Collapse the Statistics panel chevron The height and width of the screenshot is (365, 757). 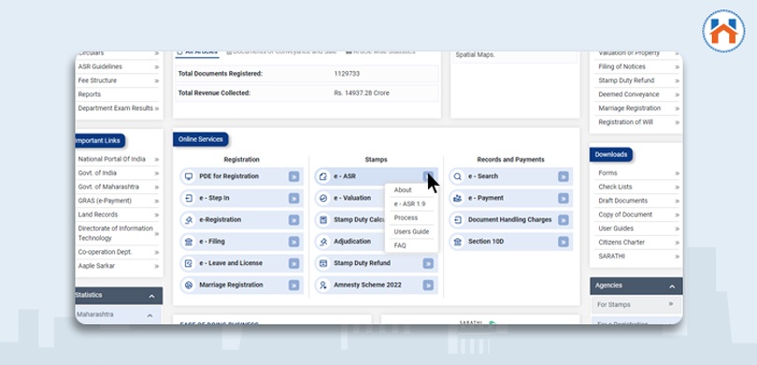pyautogui.click(x=151, y=296)
